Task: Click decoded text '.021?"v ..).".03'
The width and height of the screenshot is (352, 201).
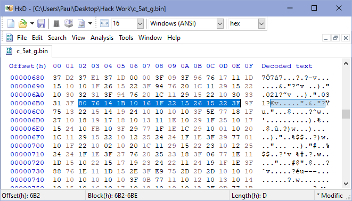Action: coord(296,95)
